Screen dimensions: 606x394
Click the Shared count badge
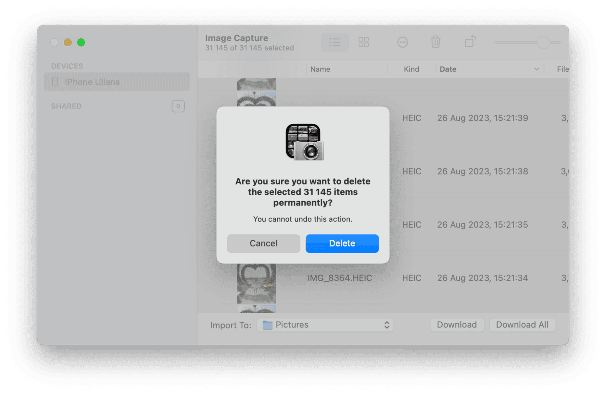(178, 106)
